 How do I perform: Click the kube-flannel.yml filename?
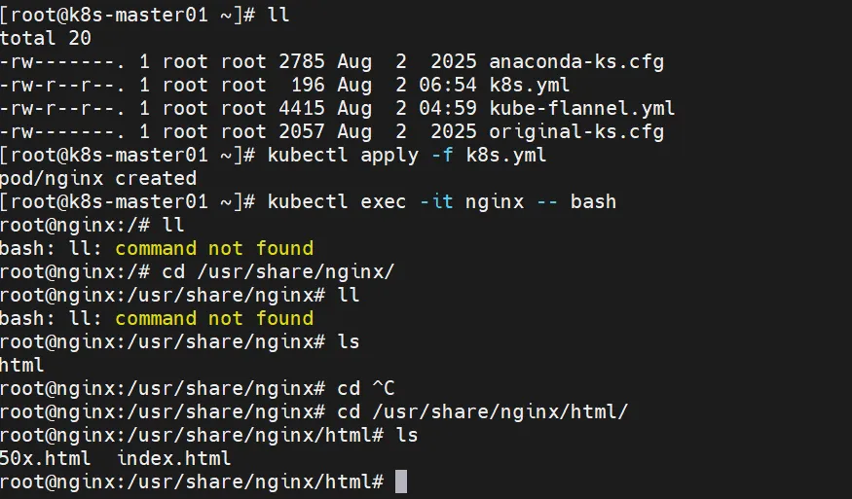tap(582, 109)
